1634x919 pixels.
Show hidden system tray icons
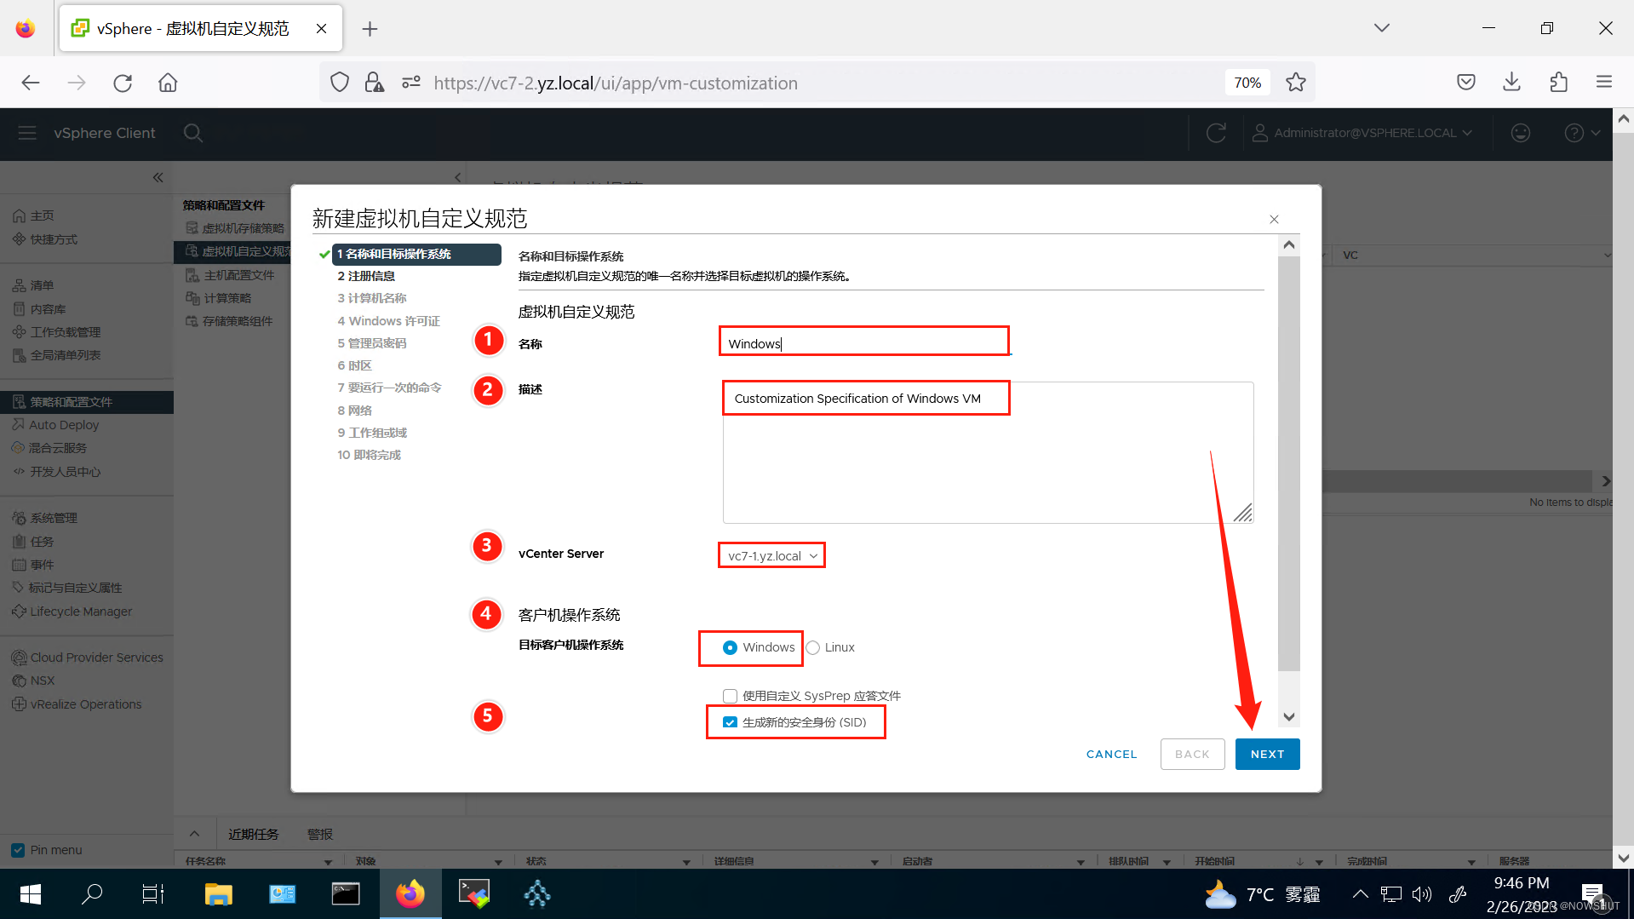click(1361, 894)
